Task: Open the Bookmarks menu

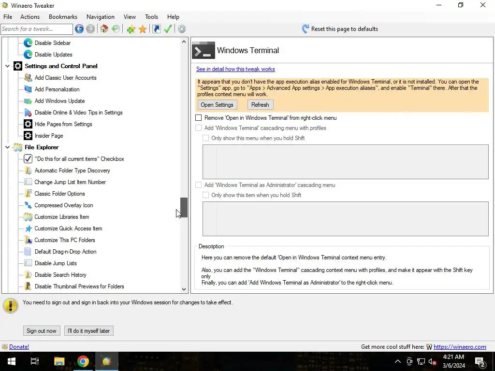Action: [63, 17]
